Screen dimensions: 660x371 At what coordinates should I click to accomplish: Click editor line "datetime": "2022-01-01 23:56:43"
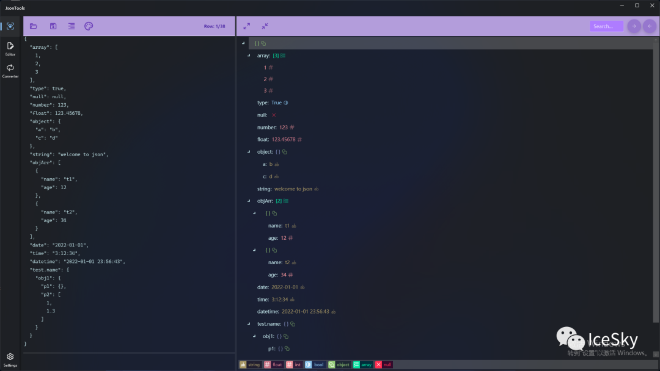[x=78, y=261]
